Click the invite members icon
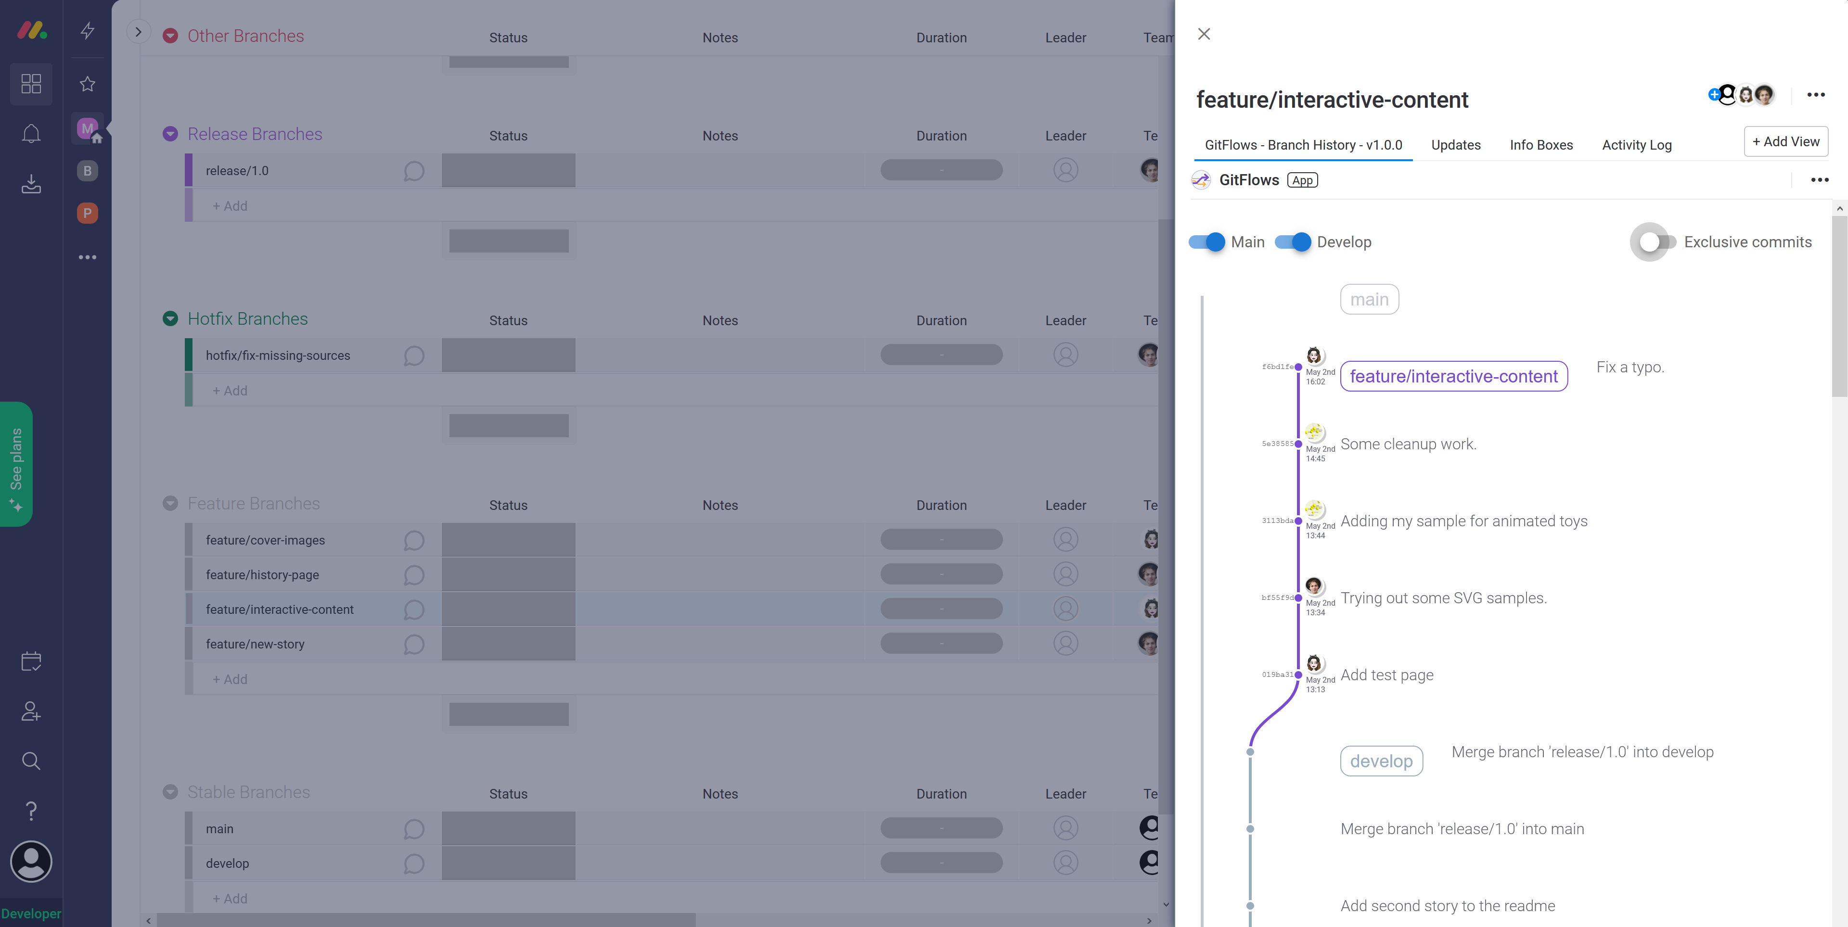Screen dimensions: 1848x927 31,711
